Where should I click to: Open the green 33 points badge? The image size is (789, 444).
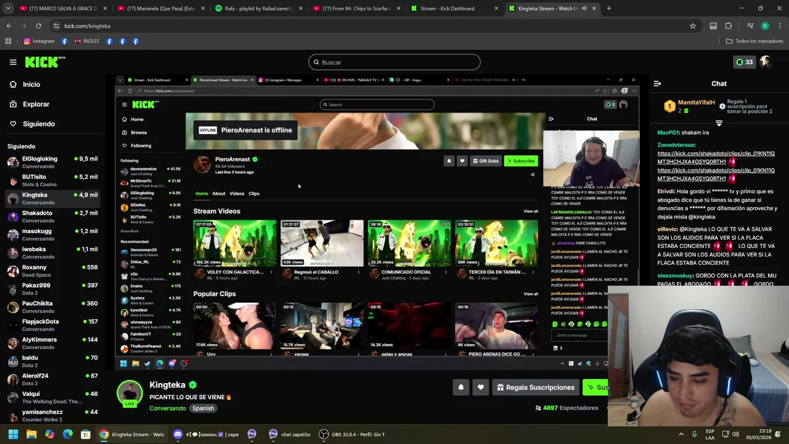tap(745, 62)
